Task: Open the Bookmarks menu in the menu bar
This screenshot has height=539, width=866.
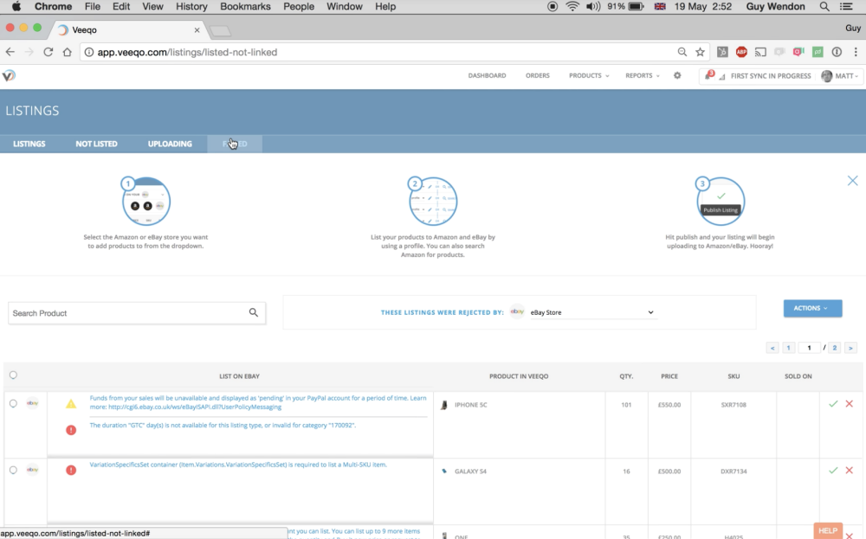Action: (x=245, y=7)
